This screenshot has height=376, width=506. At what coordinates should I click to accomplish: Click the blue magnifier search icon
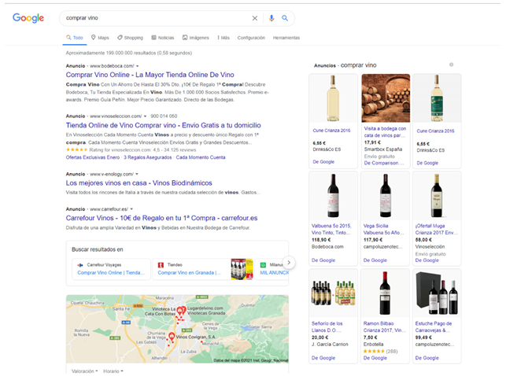285,18
